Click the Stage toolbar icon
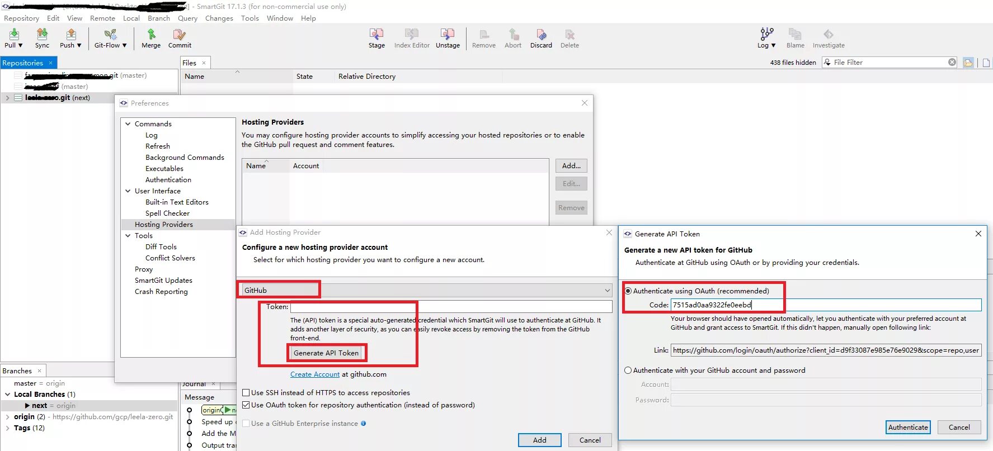The width and height of the screenshot is (993, 451). [x=377, y=35]
